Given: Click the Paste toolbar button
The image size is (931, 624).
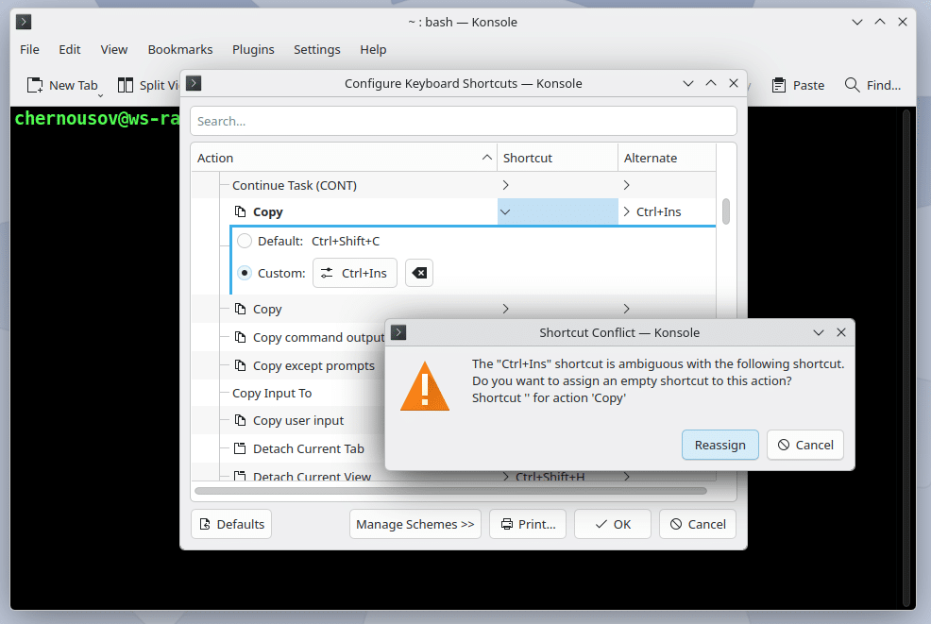Looking at the screenshot, I should pos(798,86).
